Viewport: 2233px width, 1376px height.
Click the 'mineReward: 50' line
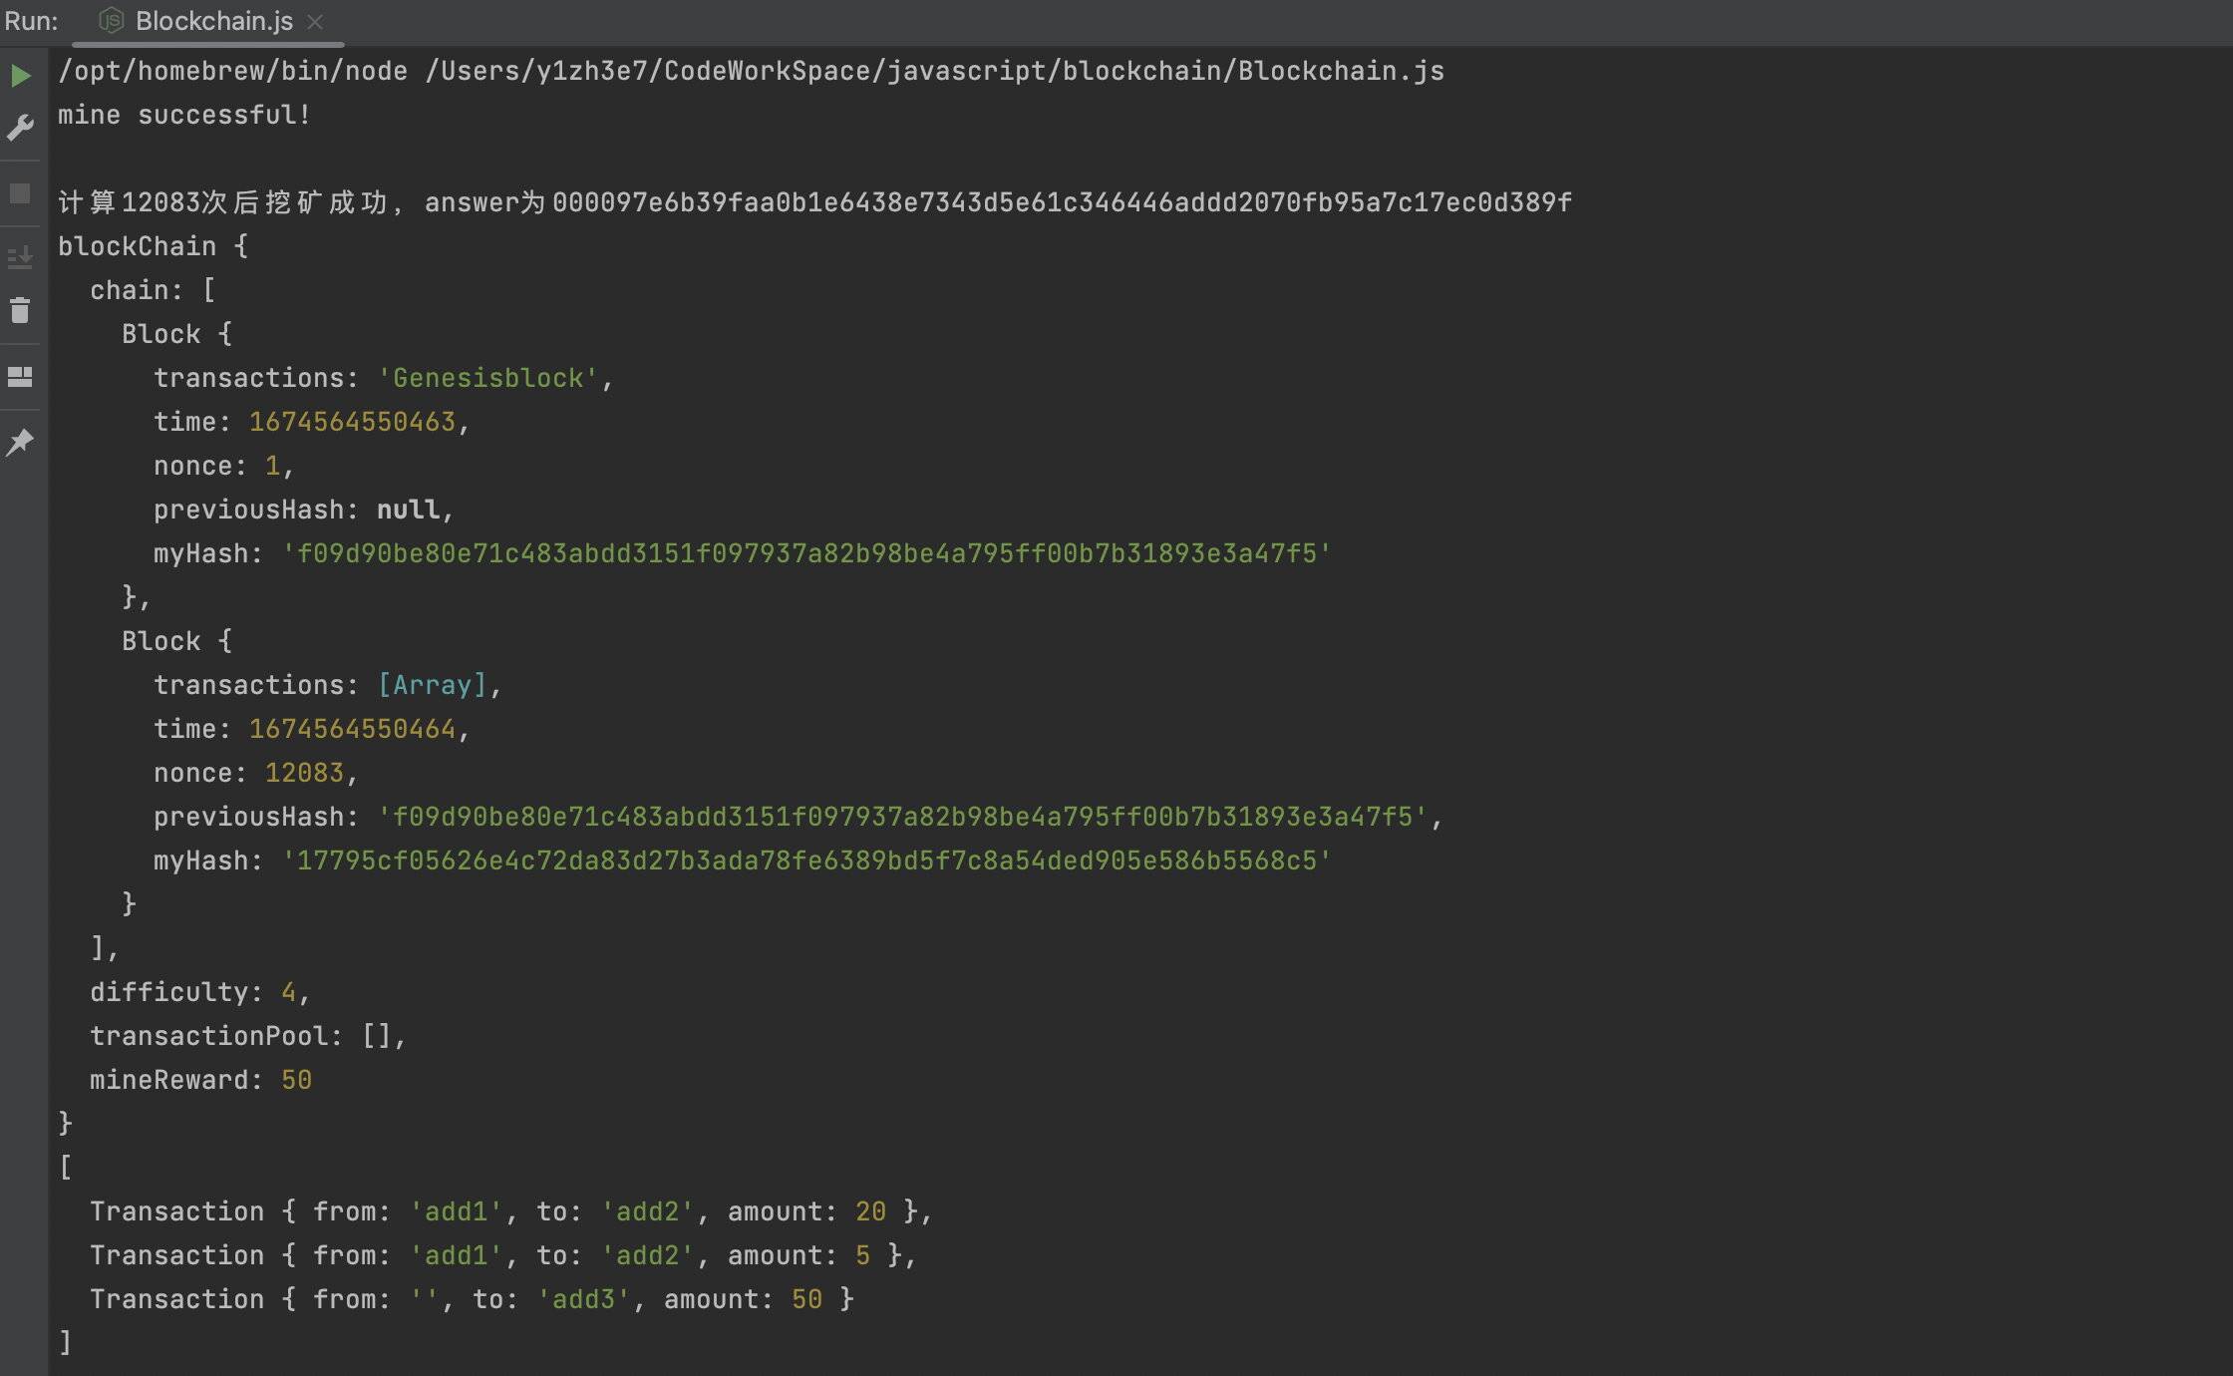[200, 1080]
